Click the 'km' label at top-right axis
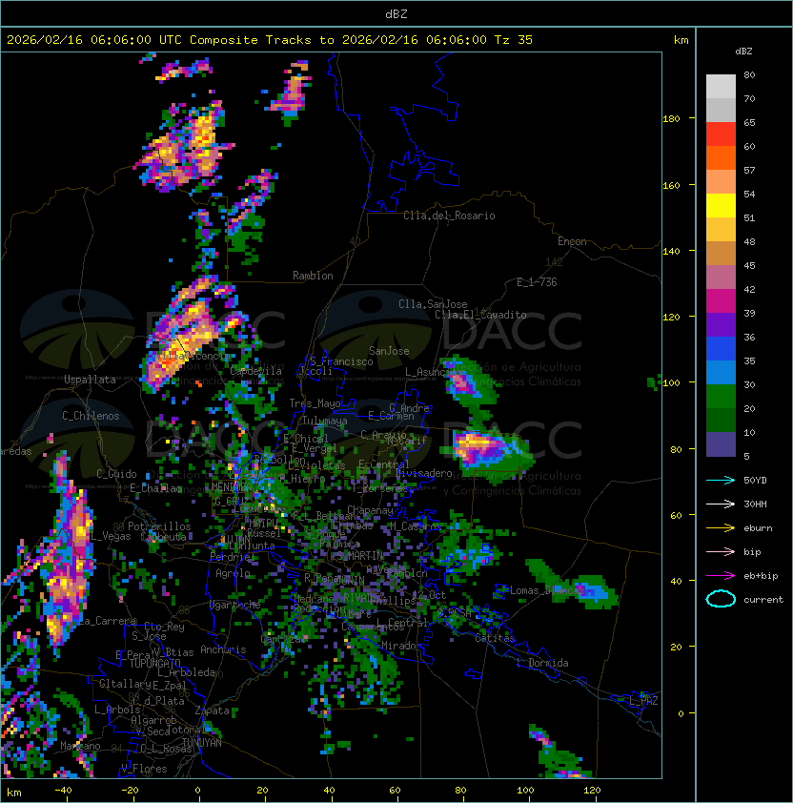 pyautogui.click(x=681, y=40)
